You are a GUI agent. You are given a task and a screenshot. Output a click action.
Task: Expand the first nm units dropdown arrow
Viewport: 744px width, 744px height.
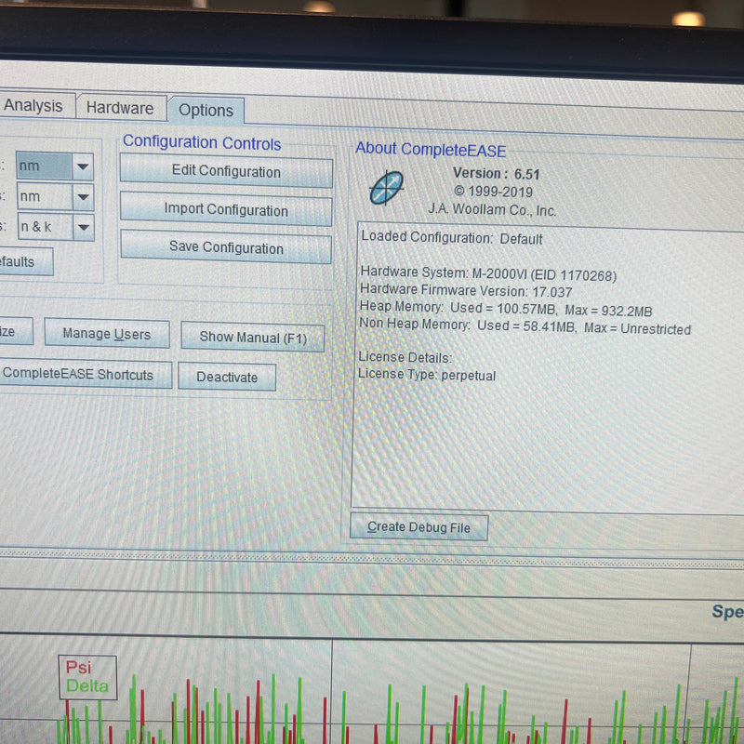(83, 166)
